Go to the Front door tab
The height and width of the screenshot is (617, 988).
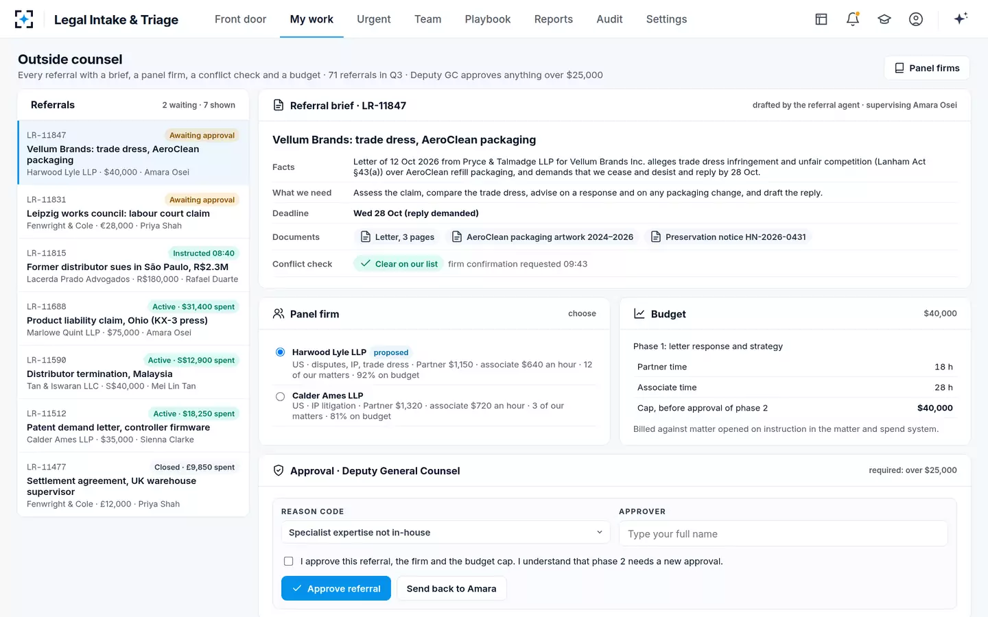(x=240, y=19)
